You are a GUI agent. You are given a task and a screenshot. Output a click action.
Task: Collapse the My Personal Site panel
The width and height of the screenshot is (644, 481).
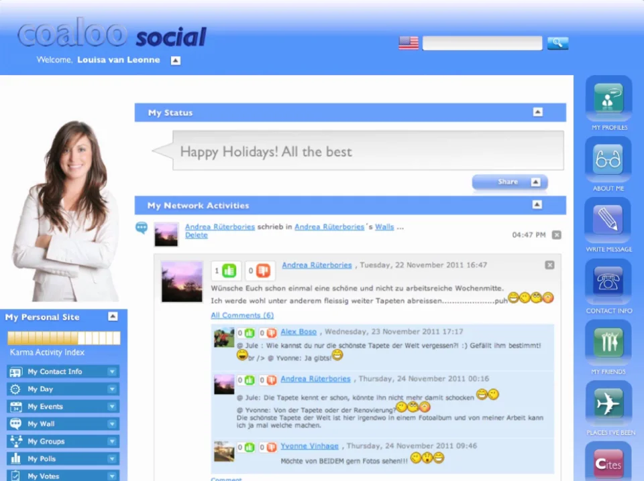tap(113, 316)
